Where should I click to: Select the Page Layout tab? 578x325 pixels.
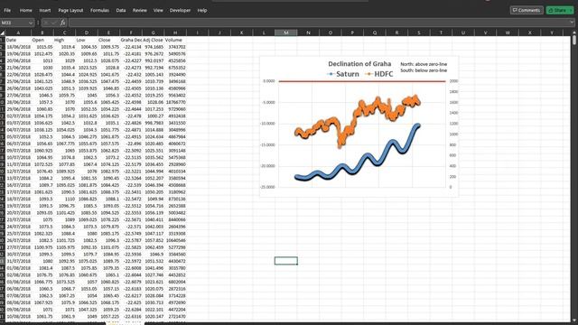70,10
